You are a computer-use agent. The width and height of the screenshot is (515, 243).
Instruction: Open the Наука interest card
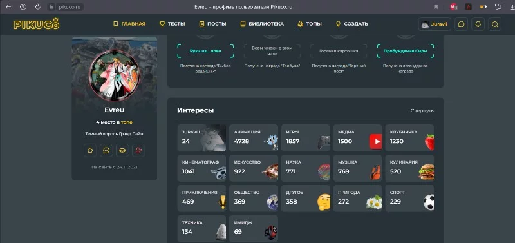point(305,168)
